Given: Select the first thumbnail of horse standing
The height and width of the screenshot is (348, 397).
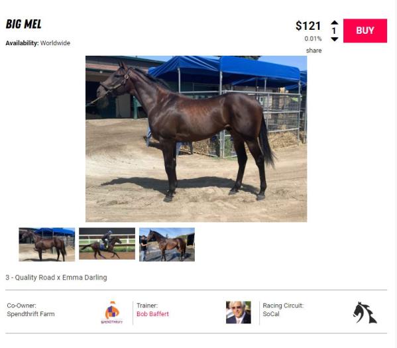Looking at the screenshot, I should point(46,245).
